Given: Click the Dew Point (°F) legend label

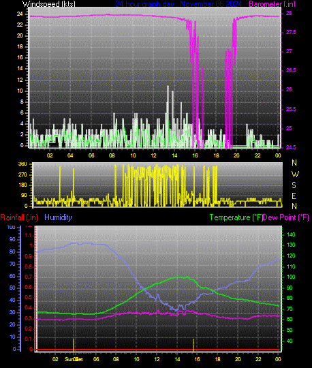Looking at the screenshot, I should (285, 217).
